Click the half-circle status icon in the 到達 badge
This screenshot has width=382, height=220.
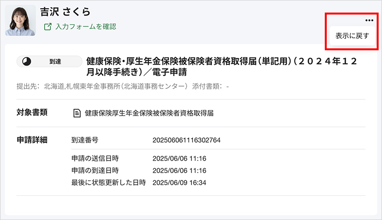coord(27,61)
